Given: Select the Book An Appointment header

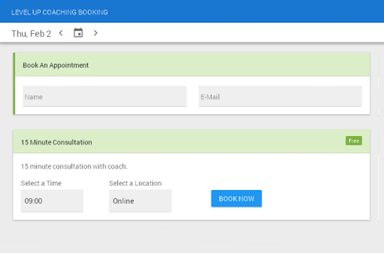Looking at the screenshot, I should coord(56,65).
